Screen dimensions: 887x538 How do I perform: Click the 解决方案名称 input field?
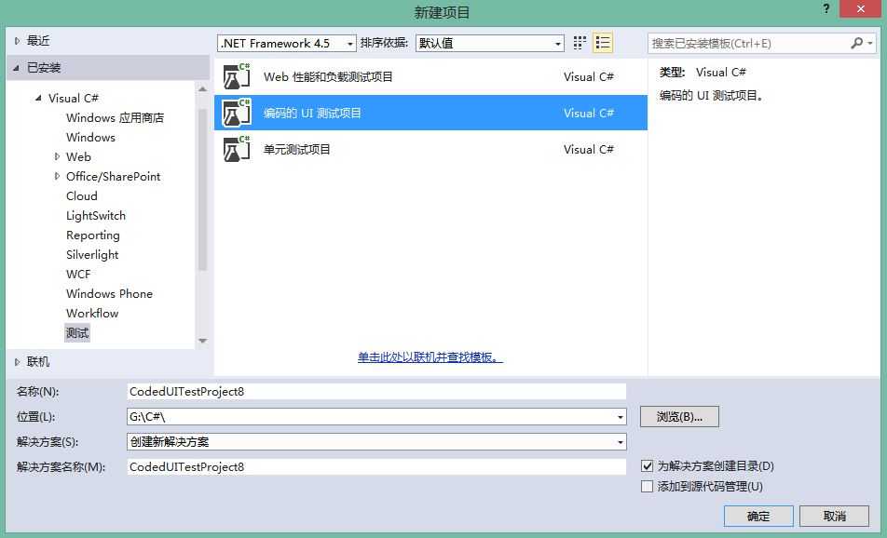[x=376, y=467]
